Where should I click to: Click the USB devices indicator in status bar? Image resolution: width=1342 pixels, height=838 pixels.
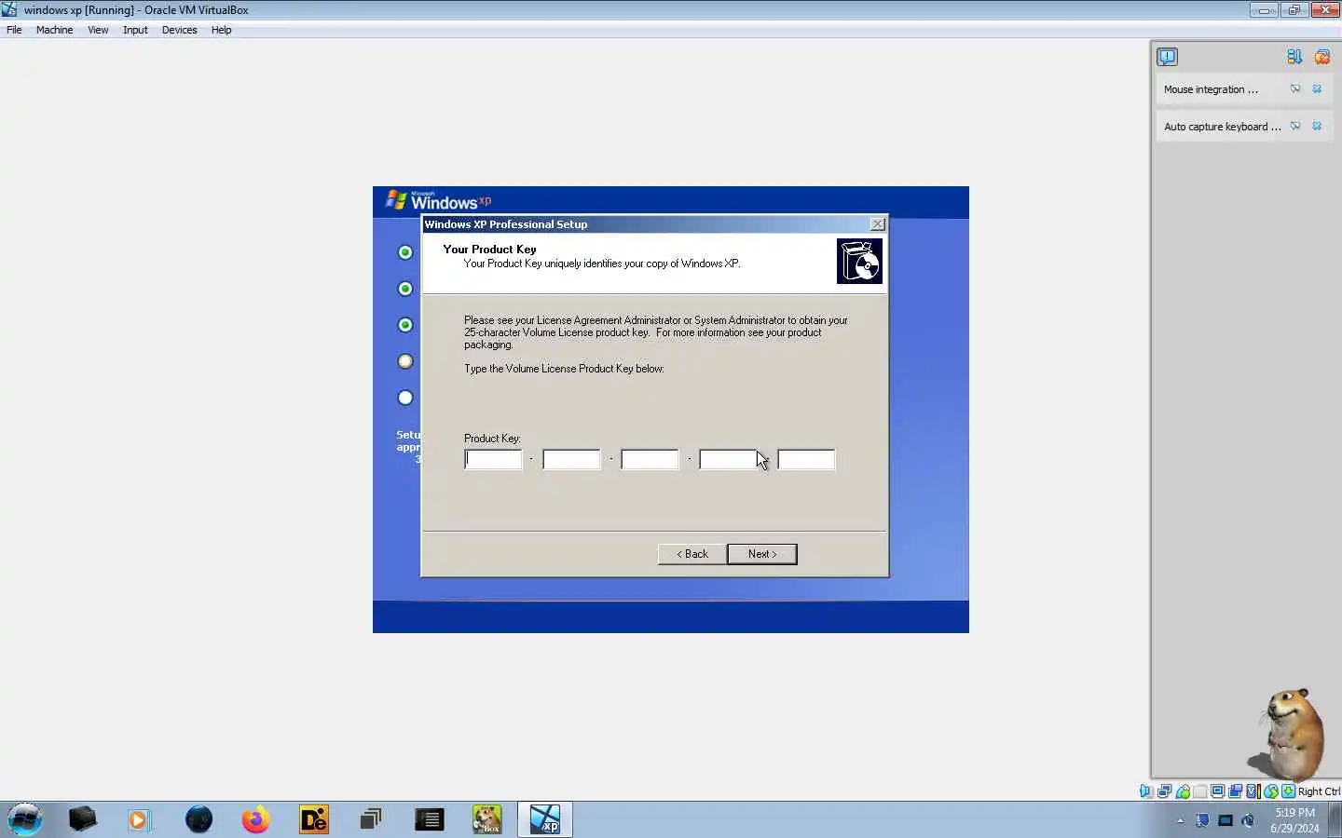(x=1183, y=791)
